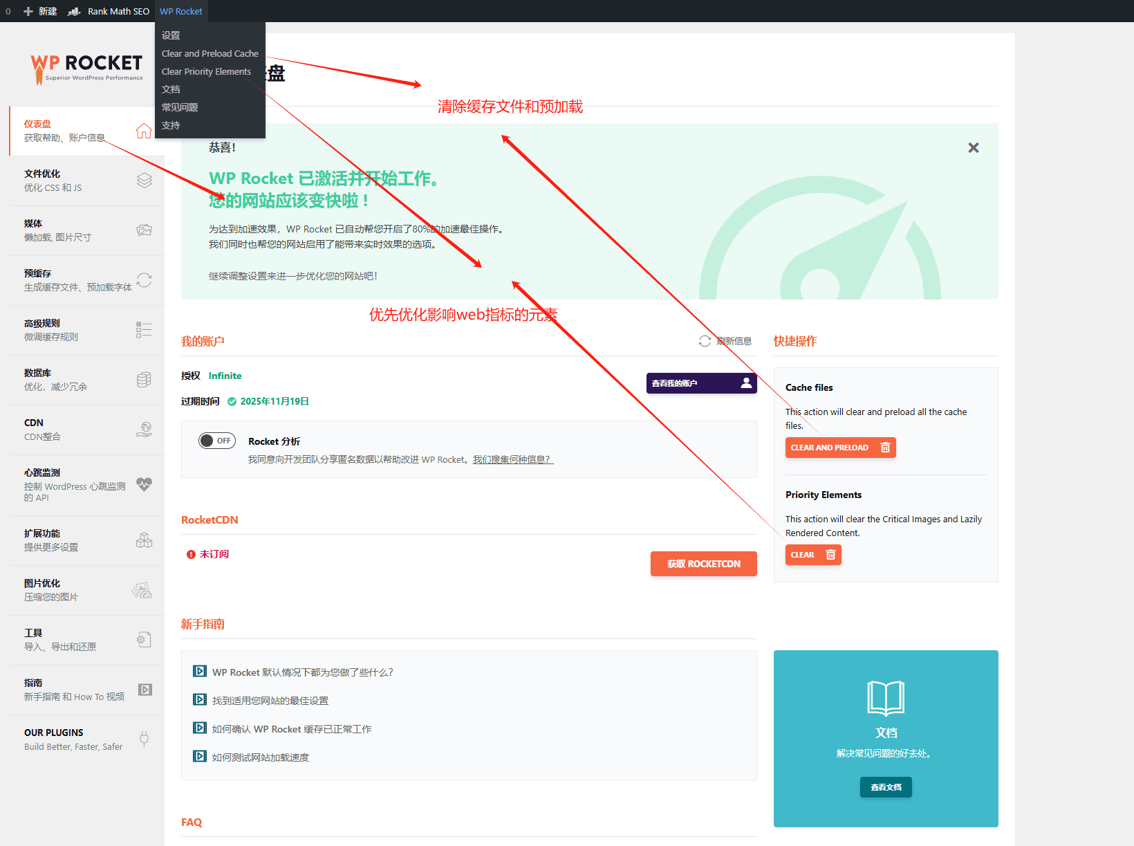Open the 工具 sidebar tab
Screen dimensions: 1134x846
[87, 640]
